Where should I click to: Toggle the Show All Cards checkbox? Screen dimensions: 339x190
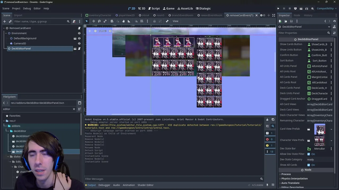[309, 165]
